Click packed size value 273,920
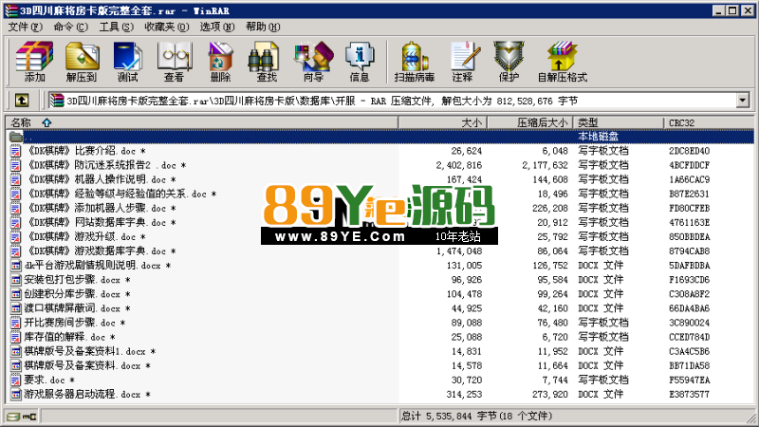 [550, 395]
